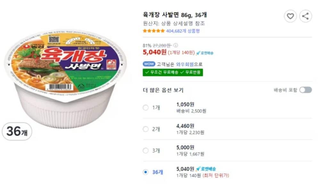Expand the 더 많은 옵션 보기 section
This screenshot has height=184, width=328.
click(162, 90)
